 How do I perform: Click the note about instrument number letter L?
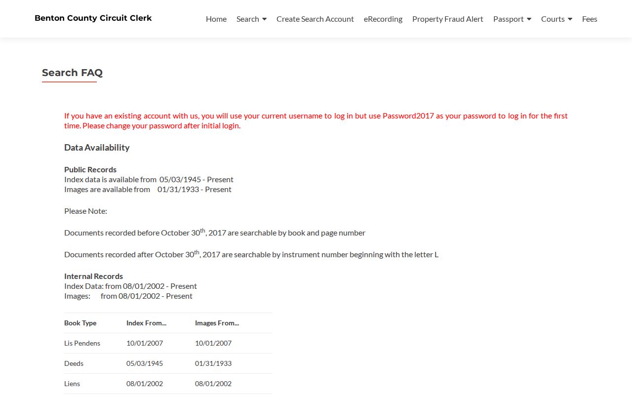pyautogui.click(x=251, y=254)
